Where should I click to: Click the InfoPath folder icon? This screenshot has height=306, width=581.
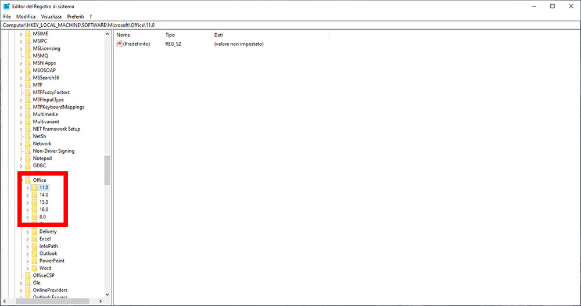[34, 246]
